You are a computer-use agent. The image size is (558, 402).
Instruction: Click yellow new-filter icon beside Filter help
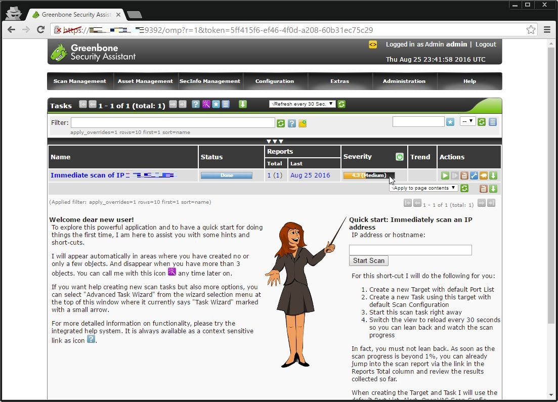point(303,123)
